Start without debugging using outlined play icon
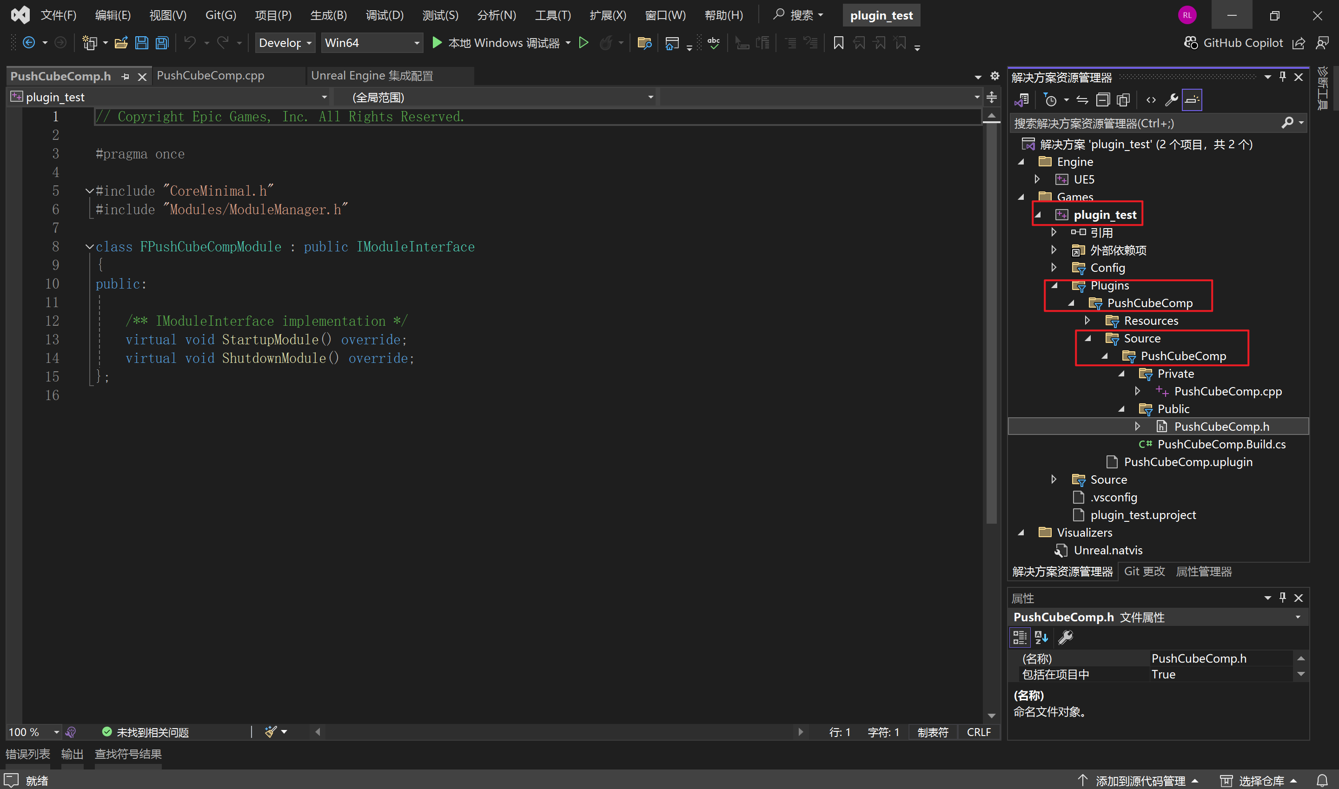 [583, 43]
